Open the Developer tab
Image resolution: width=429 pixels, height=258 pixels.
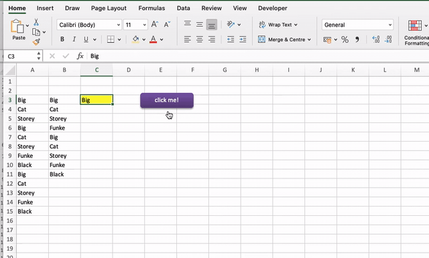pyautogui.click(x=273, y=8)
